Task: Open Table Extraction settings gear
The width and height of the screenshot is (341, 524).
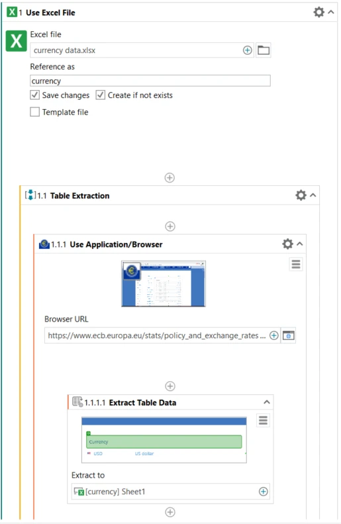Action: coord(301,195)
